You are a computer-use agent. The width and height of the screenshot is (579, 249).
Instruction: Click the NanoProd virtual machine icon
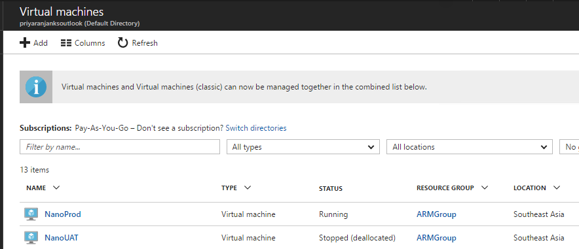(31, 214)
